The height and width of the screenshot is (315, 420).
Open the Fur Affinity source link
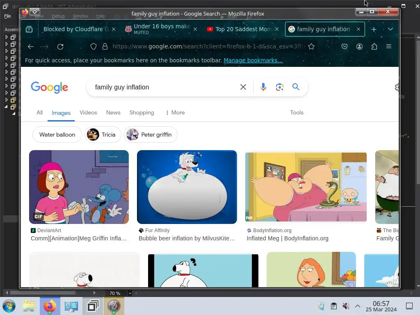coord(154,231)
